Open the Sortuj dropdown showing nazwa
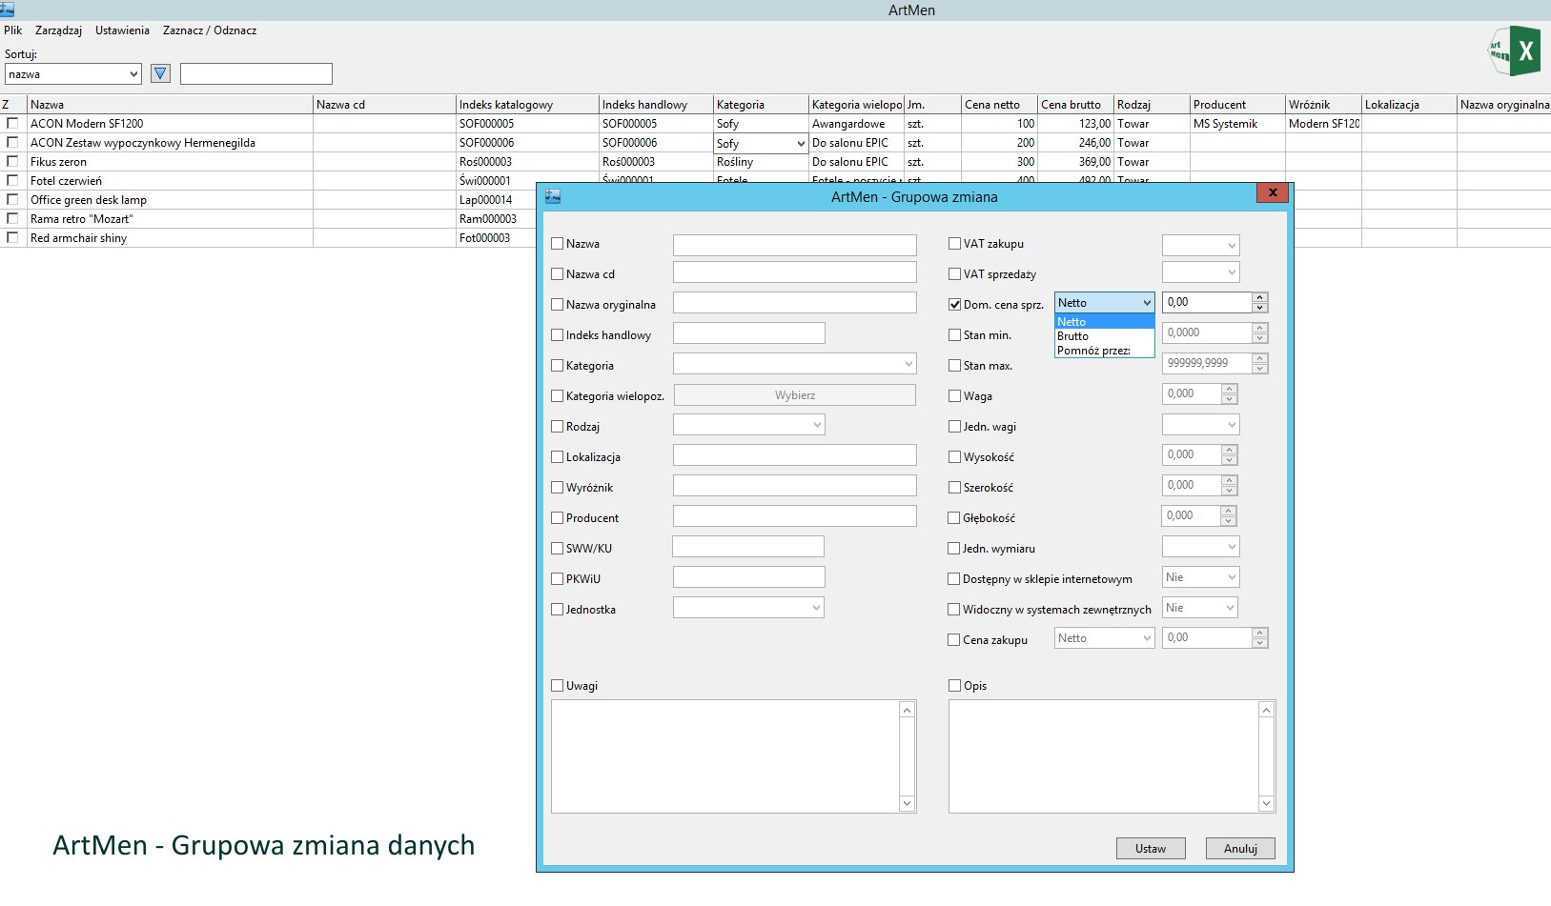The width and height of the screenshot is (1551, 906). pyautogui.click(x=73, y=73)
